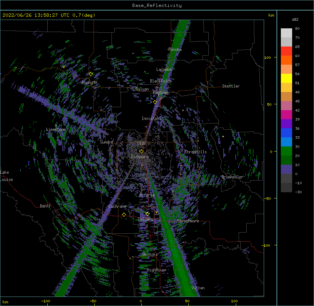Screen dimensions: 314x306
Task: Click the Ponoka label
Action: [175, 49]
